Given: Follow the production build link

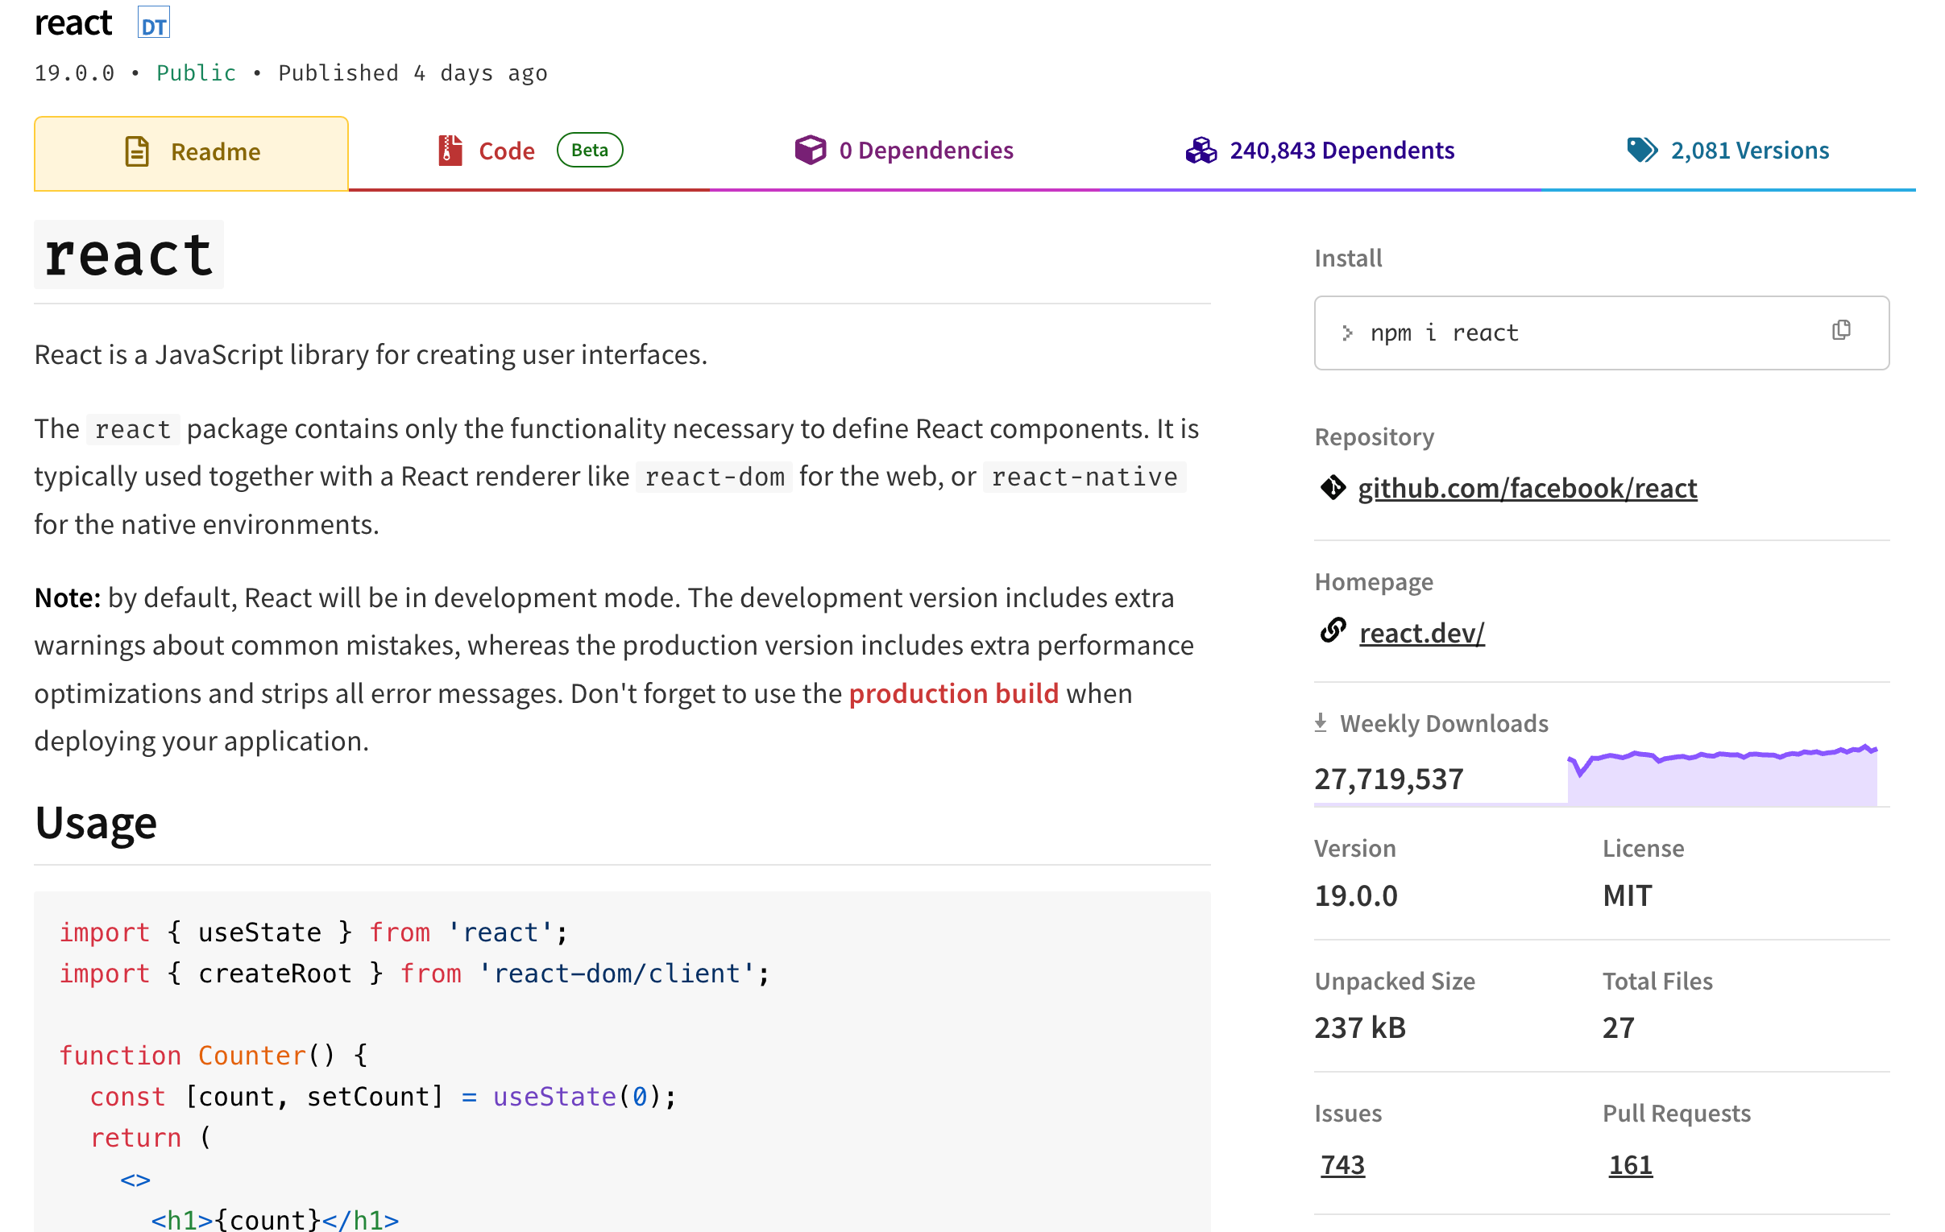Looking at the screenshot, I should pos(953,693).
